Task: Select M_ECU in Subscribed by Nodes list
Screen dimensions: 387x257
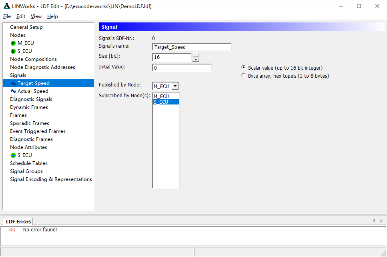Action: tap(166, 96)
